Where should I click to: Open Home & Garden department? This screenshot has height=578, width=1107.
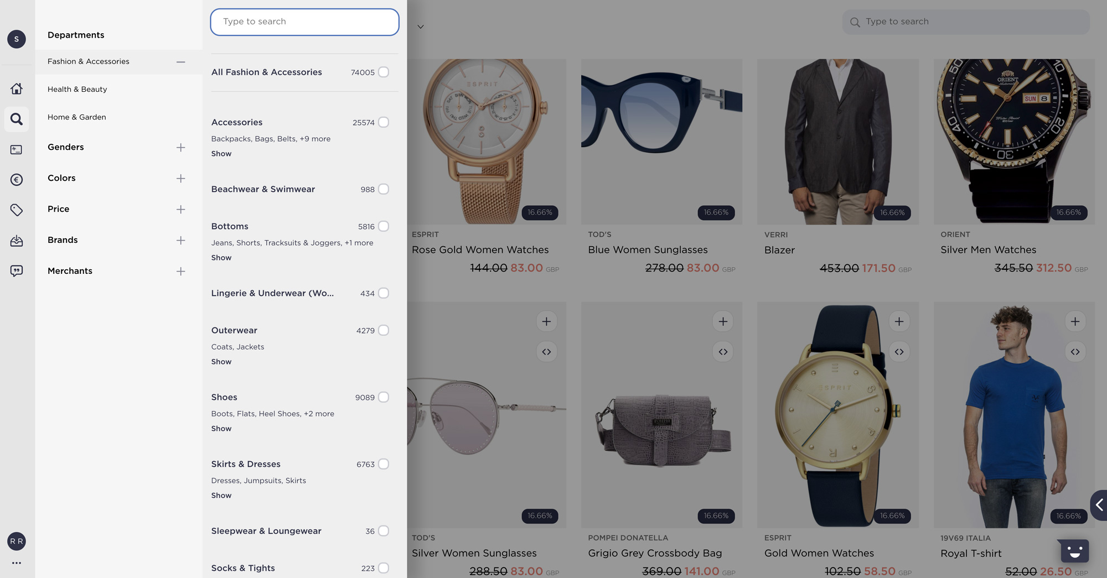click(x=77, y=117)
